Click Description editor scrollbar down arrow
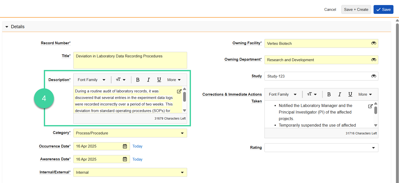 pos(185,111)
